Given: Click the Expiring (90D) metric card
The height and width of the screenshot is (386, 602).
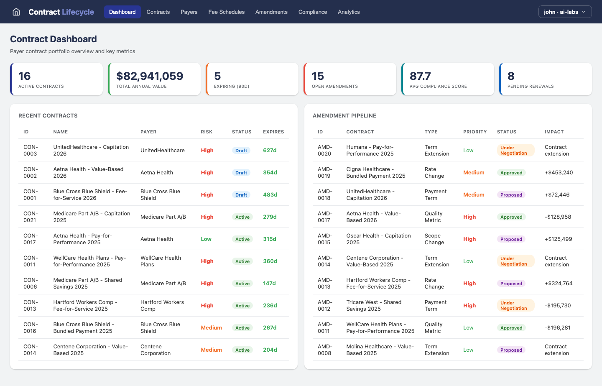Looking at the screenshot, I should pyautogui.click(x=252, y=79).
